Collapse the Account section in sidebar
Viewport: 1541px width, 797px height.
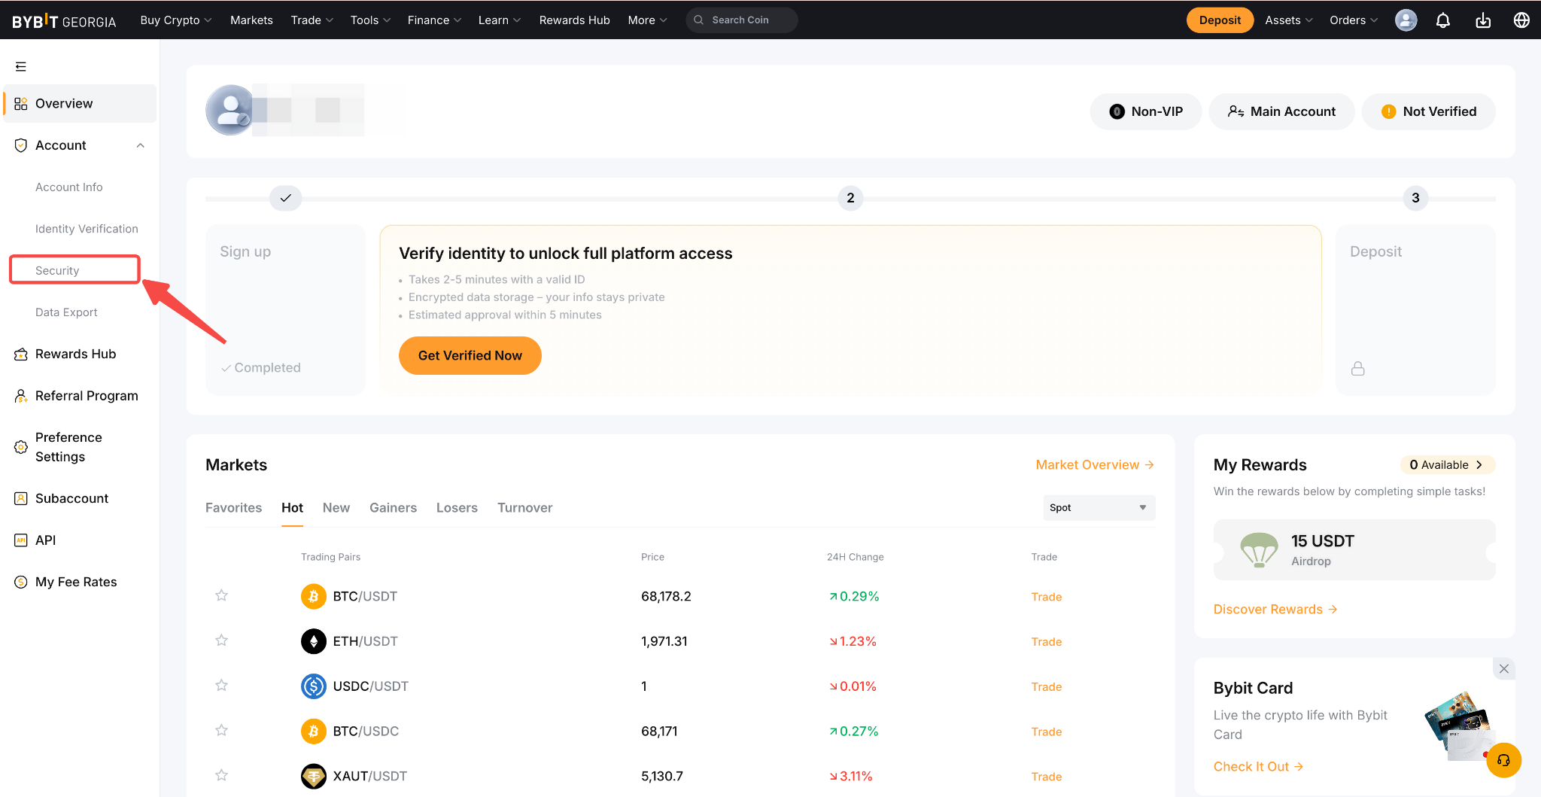[140, 145]
